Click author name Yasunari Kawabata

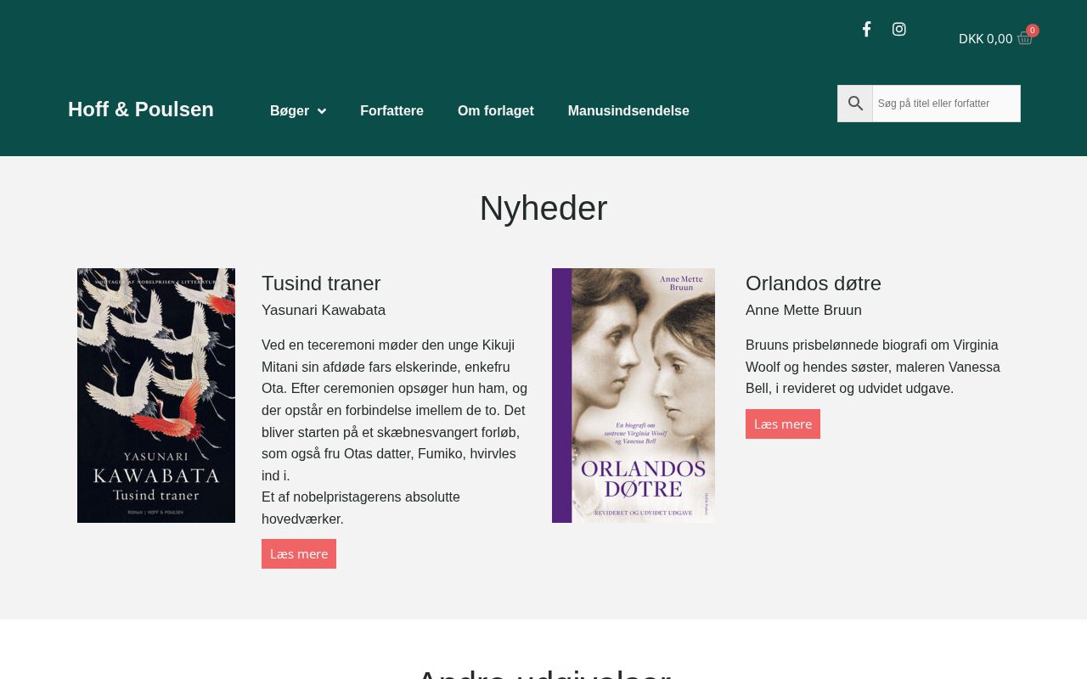[x=324, y=311]
